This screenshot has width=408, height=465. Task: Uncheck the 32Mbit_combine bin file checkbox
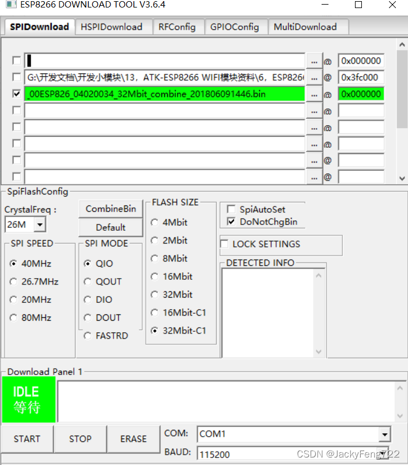pos(17,93)
